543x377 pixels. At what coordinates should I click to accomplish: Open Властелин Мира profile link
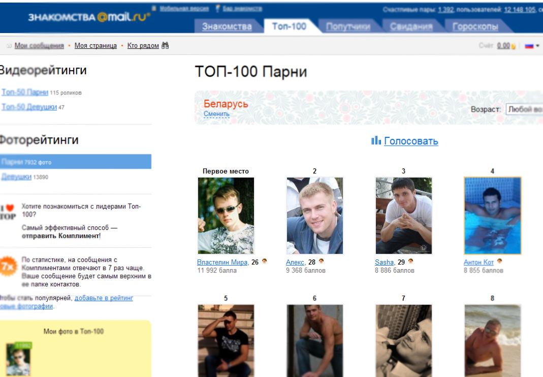222,262
